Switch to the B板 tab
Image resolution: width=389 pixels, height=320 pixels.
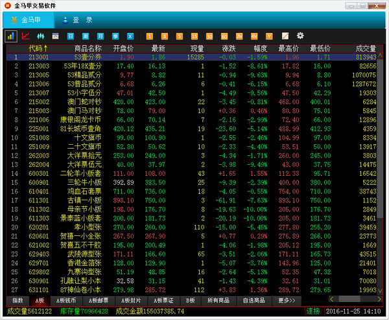tap(190, 301)
